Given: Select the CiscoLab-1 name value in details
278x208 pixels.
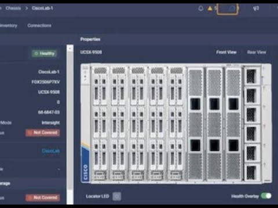Looking at the screenshot, I should pyautogui.click(x=49, y=72).
